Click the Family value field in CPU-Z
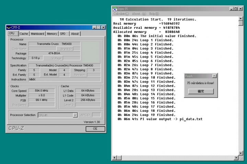The image size is (247, 164). 34,70
